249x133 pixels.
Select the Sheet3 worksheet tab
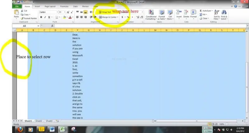(49, 121)
